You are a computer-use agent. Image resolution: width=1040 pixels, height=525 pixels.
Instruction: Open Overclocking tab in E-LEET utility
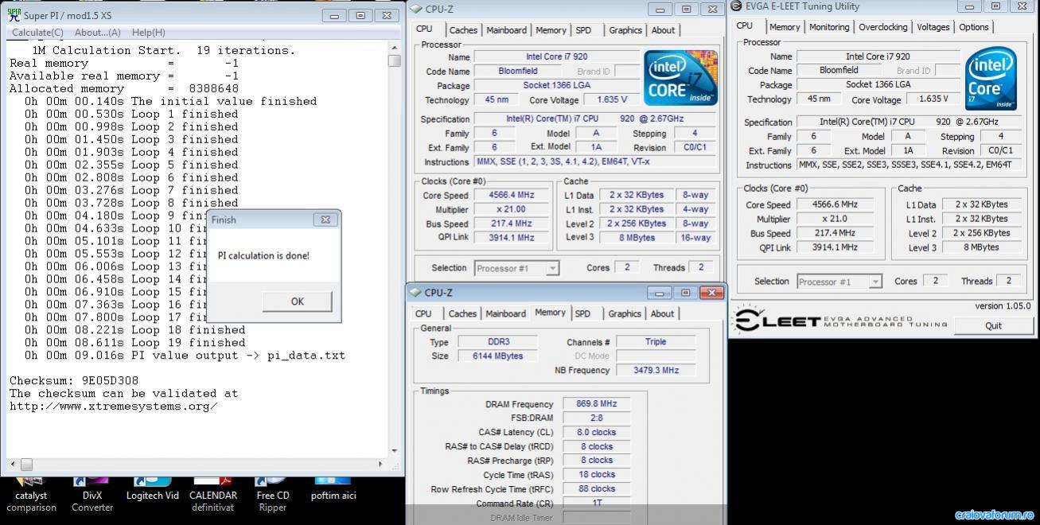coord(883,27)
